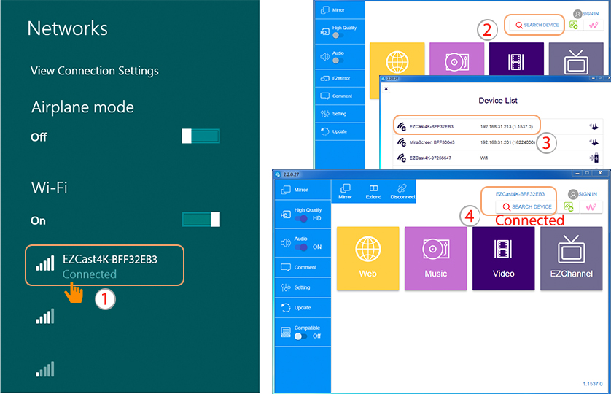Screen dimensions: 611x394
Task: Click the router icon on the MiraScreen BFF30043 row
Action: (594, 142)
